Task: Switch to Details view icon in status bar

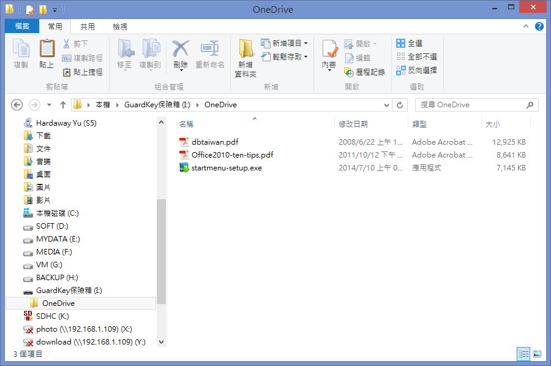Action: pos(523,354)
